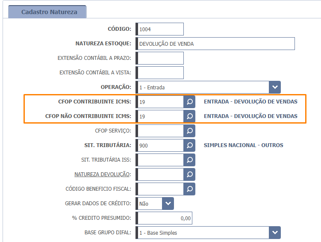321x242 pixels.
Task: Click the Extensão Contábil a Prazo field
Action: pos(160,58)
